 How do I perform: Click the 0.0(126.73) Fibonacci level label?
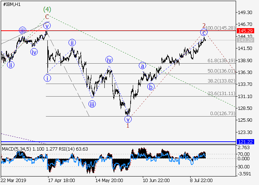[222, 113]
